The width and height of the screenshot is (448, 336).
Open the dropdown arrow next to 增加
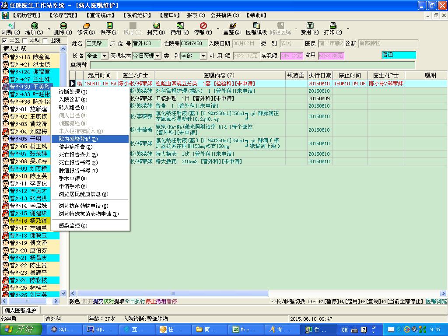pos(49,29)
